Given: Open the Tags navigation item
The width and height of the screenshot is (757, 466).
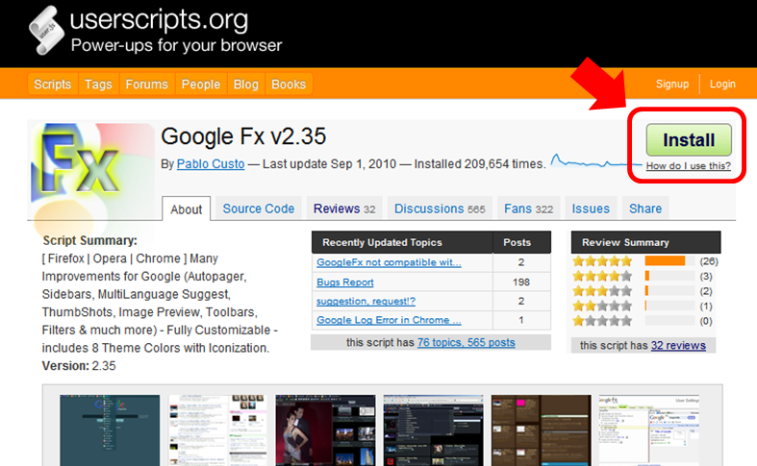Looking at the screenshot, I should point(98,85).
